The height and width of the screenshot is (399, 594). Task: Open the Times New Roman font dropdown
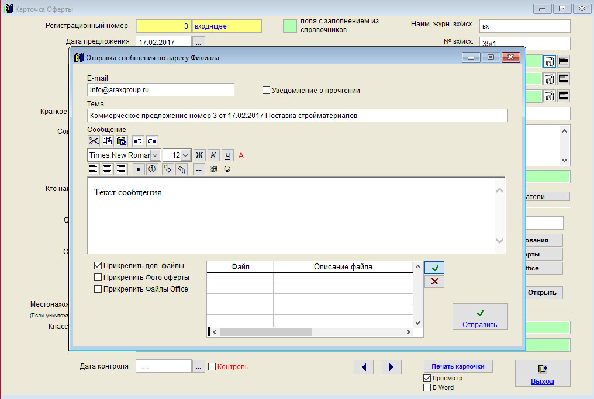(x=156, y=155)
